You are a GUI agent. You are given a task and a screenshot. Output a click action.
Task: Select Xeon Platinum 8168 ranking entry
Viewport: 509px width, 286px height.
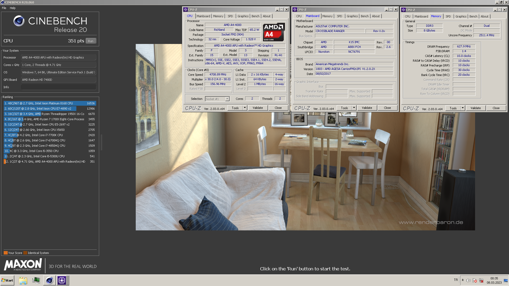(x=50, y=103)
